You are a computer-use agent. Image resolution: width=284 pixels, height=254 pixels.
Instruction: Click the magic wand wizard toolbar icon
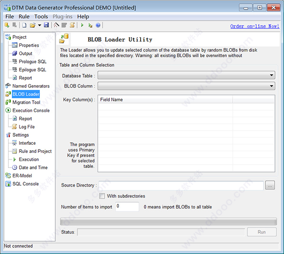pyautogui.click(x=56, y=25)
